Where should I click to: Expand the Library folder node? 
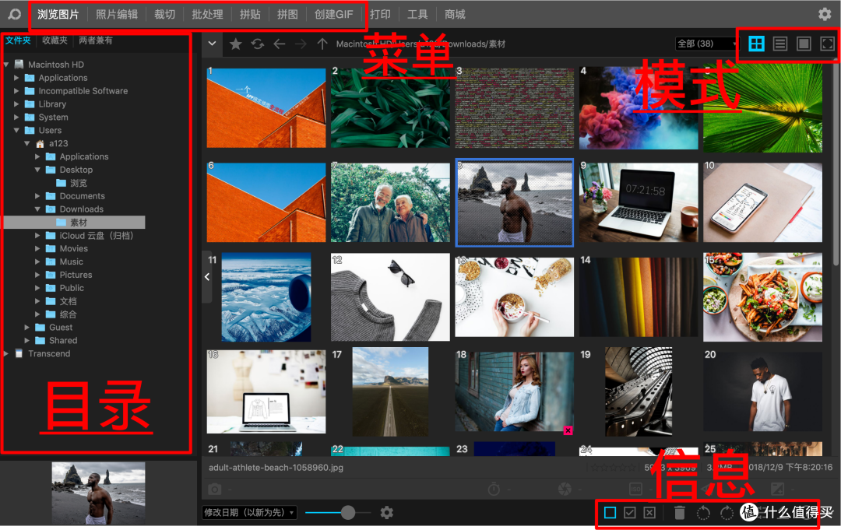pos(16,104)
